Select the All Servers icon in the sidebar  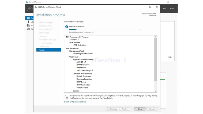28,25
